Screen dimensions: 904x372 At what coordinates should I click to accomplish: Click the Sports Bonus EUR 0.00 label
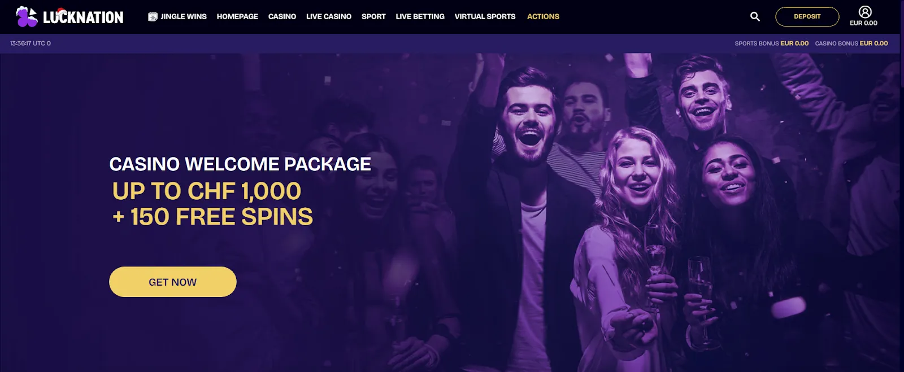(x=771, y=43)
